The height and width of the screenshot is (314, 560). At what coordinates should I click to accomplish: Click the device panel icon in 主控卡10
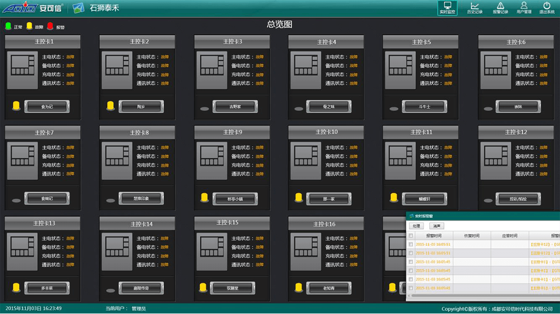coord(306,161)
